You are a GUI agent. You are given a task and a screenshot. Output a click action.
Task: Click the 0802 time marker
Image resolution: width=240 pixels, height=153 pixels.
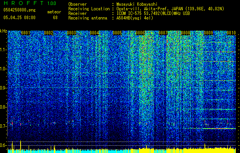[48, 33]
